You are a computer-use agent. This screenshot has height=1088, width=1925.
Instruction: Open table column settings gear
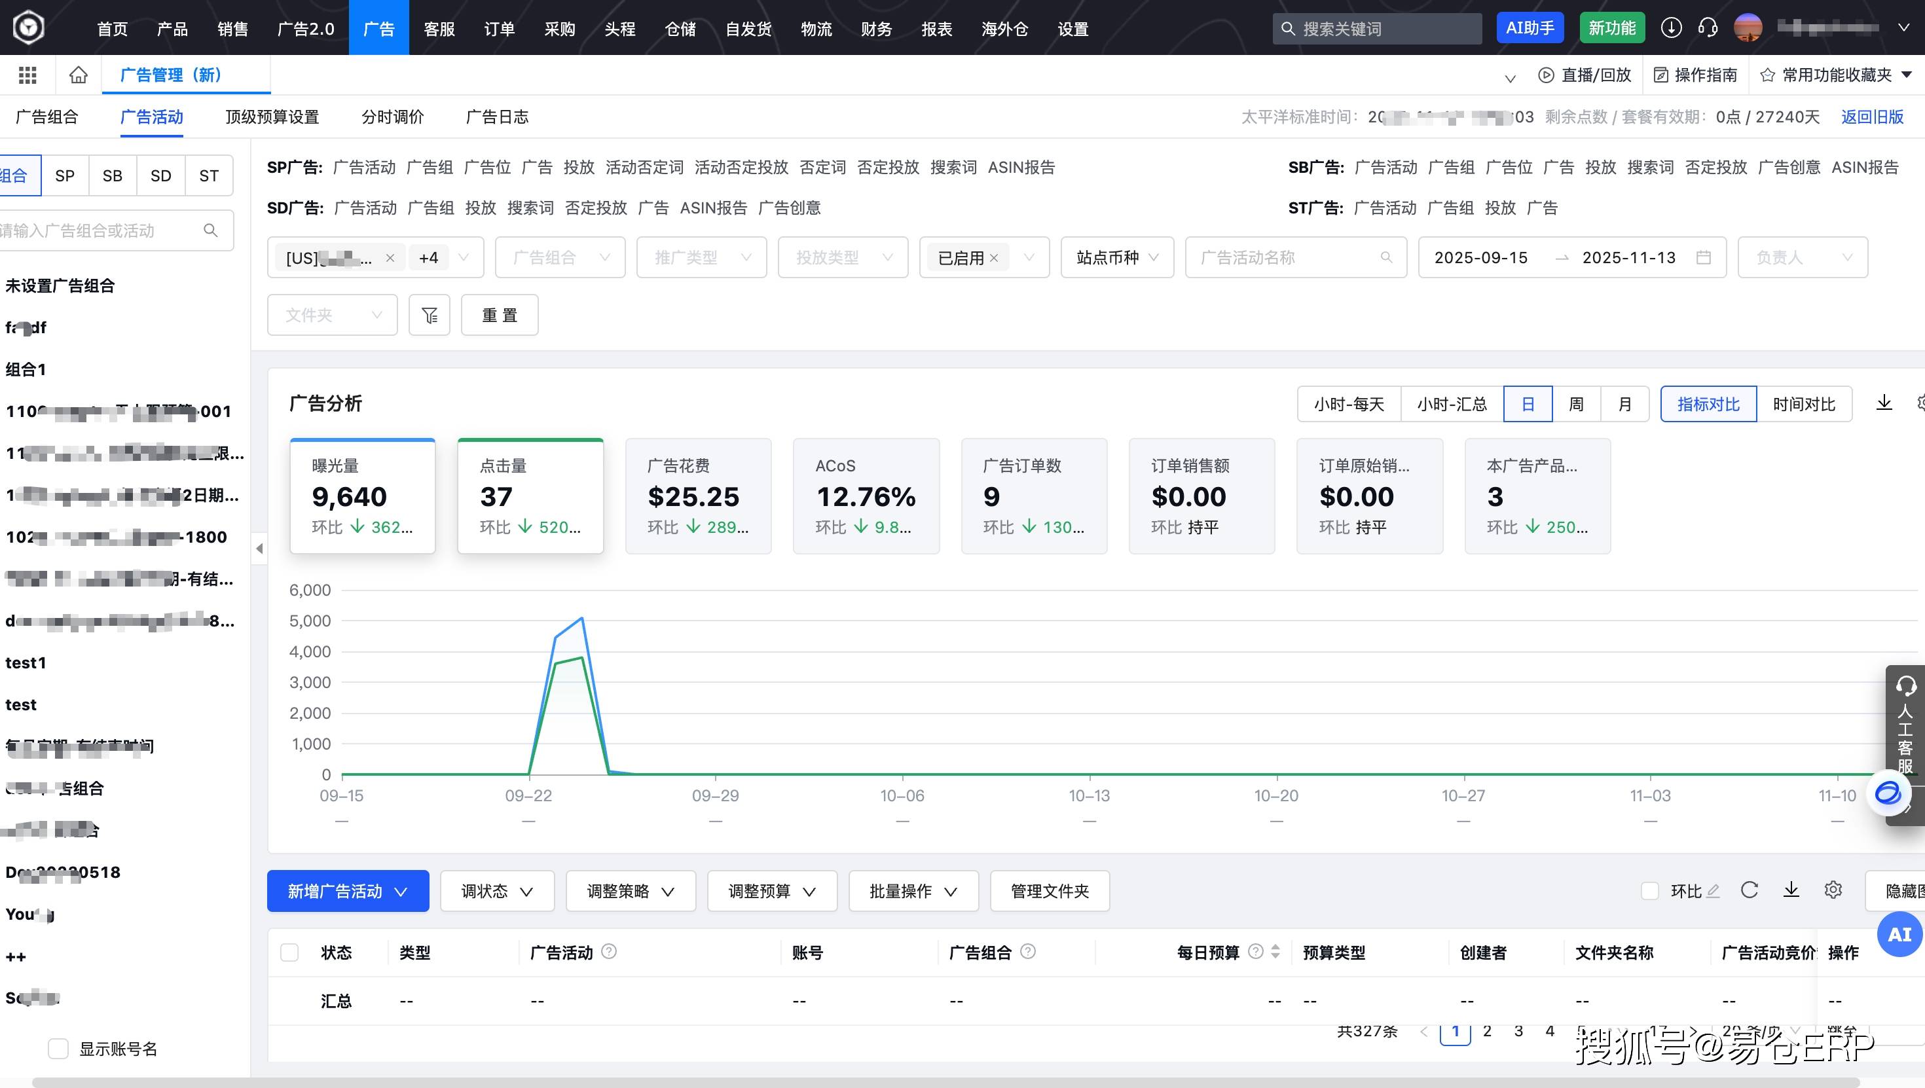click(x=1832, y=890)
